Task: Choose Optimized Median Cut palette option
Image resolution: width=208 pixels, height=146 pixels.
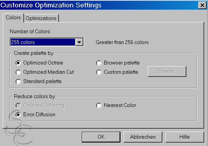Action: click(18, 72)
